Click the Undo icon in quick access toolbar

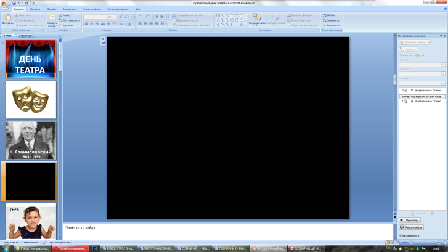18,2
